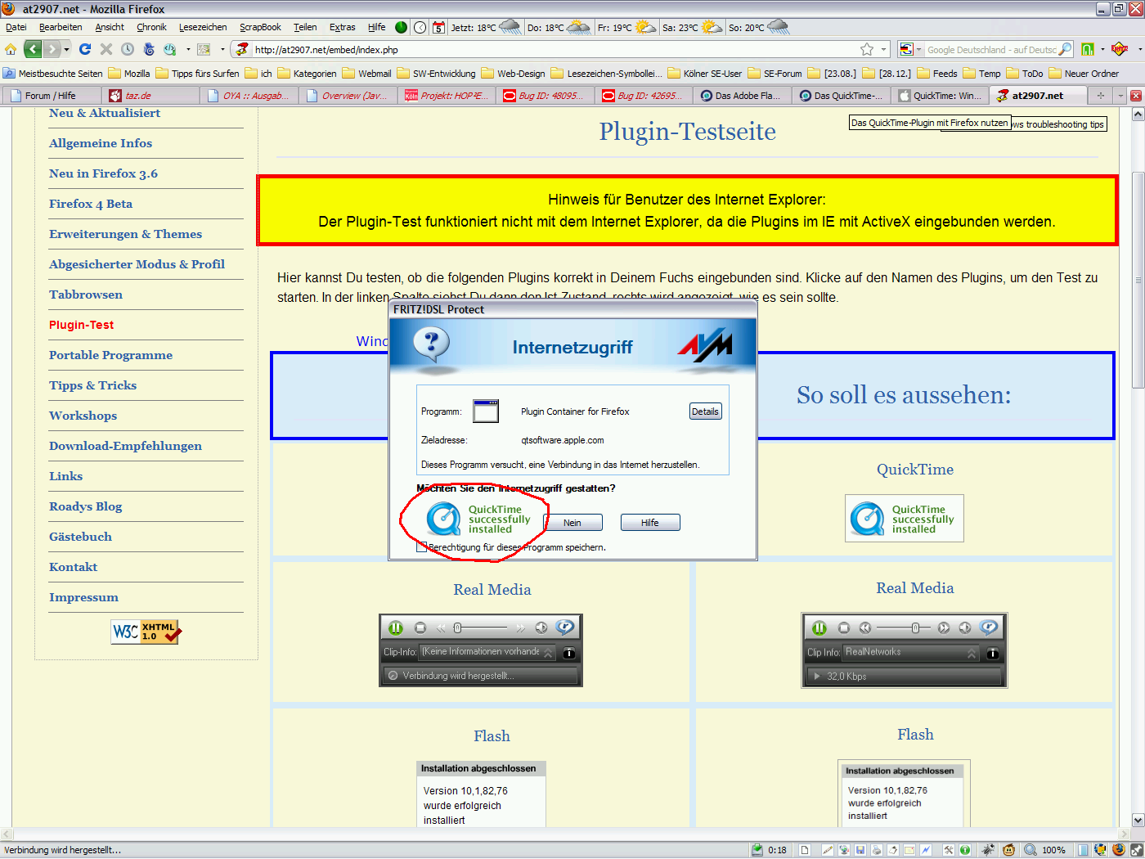Expand the Feeds bookmarks folder

pyautogui.click(x=937, y=74)
